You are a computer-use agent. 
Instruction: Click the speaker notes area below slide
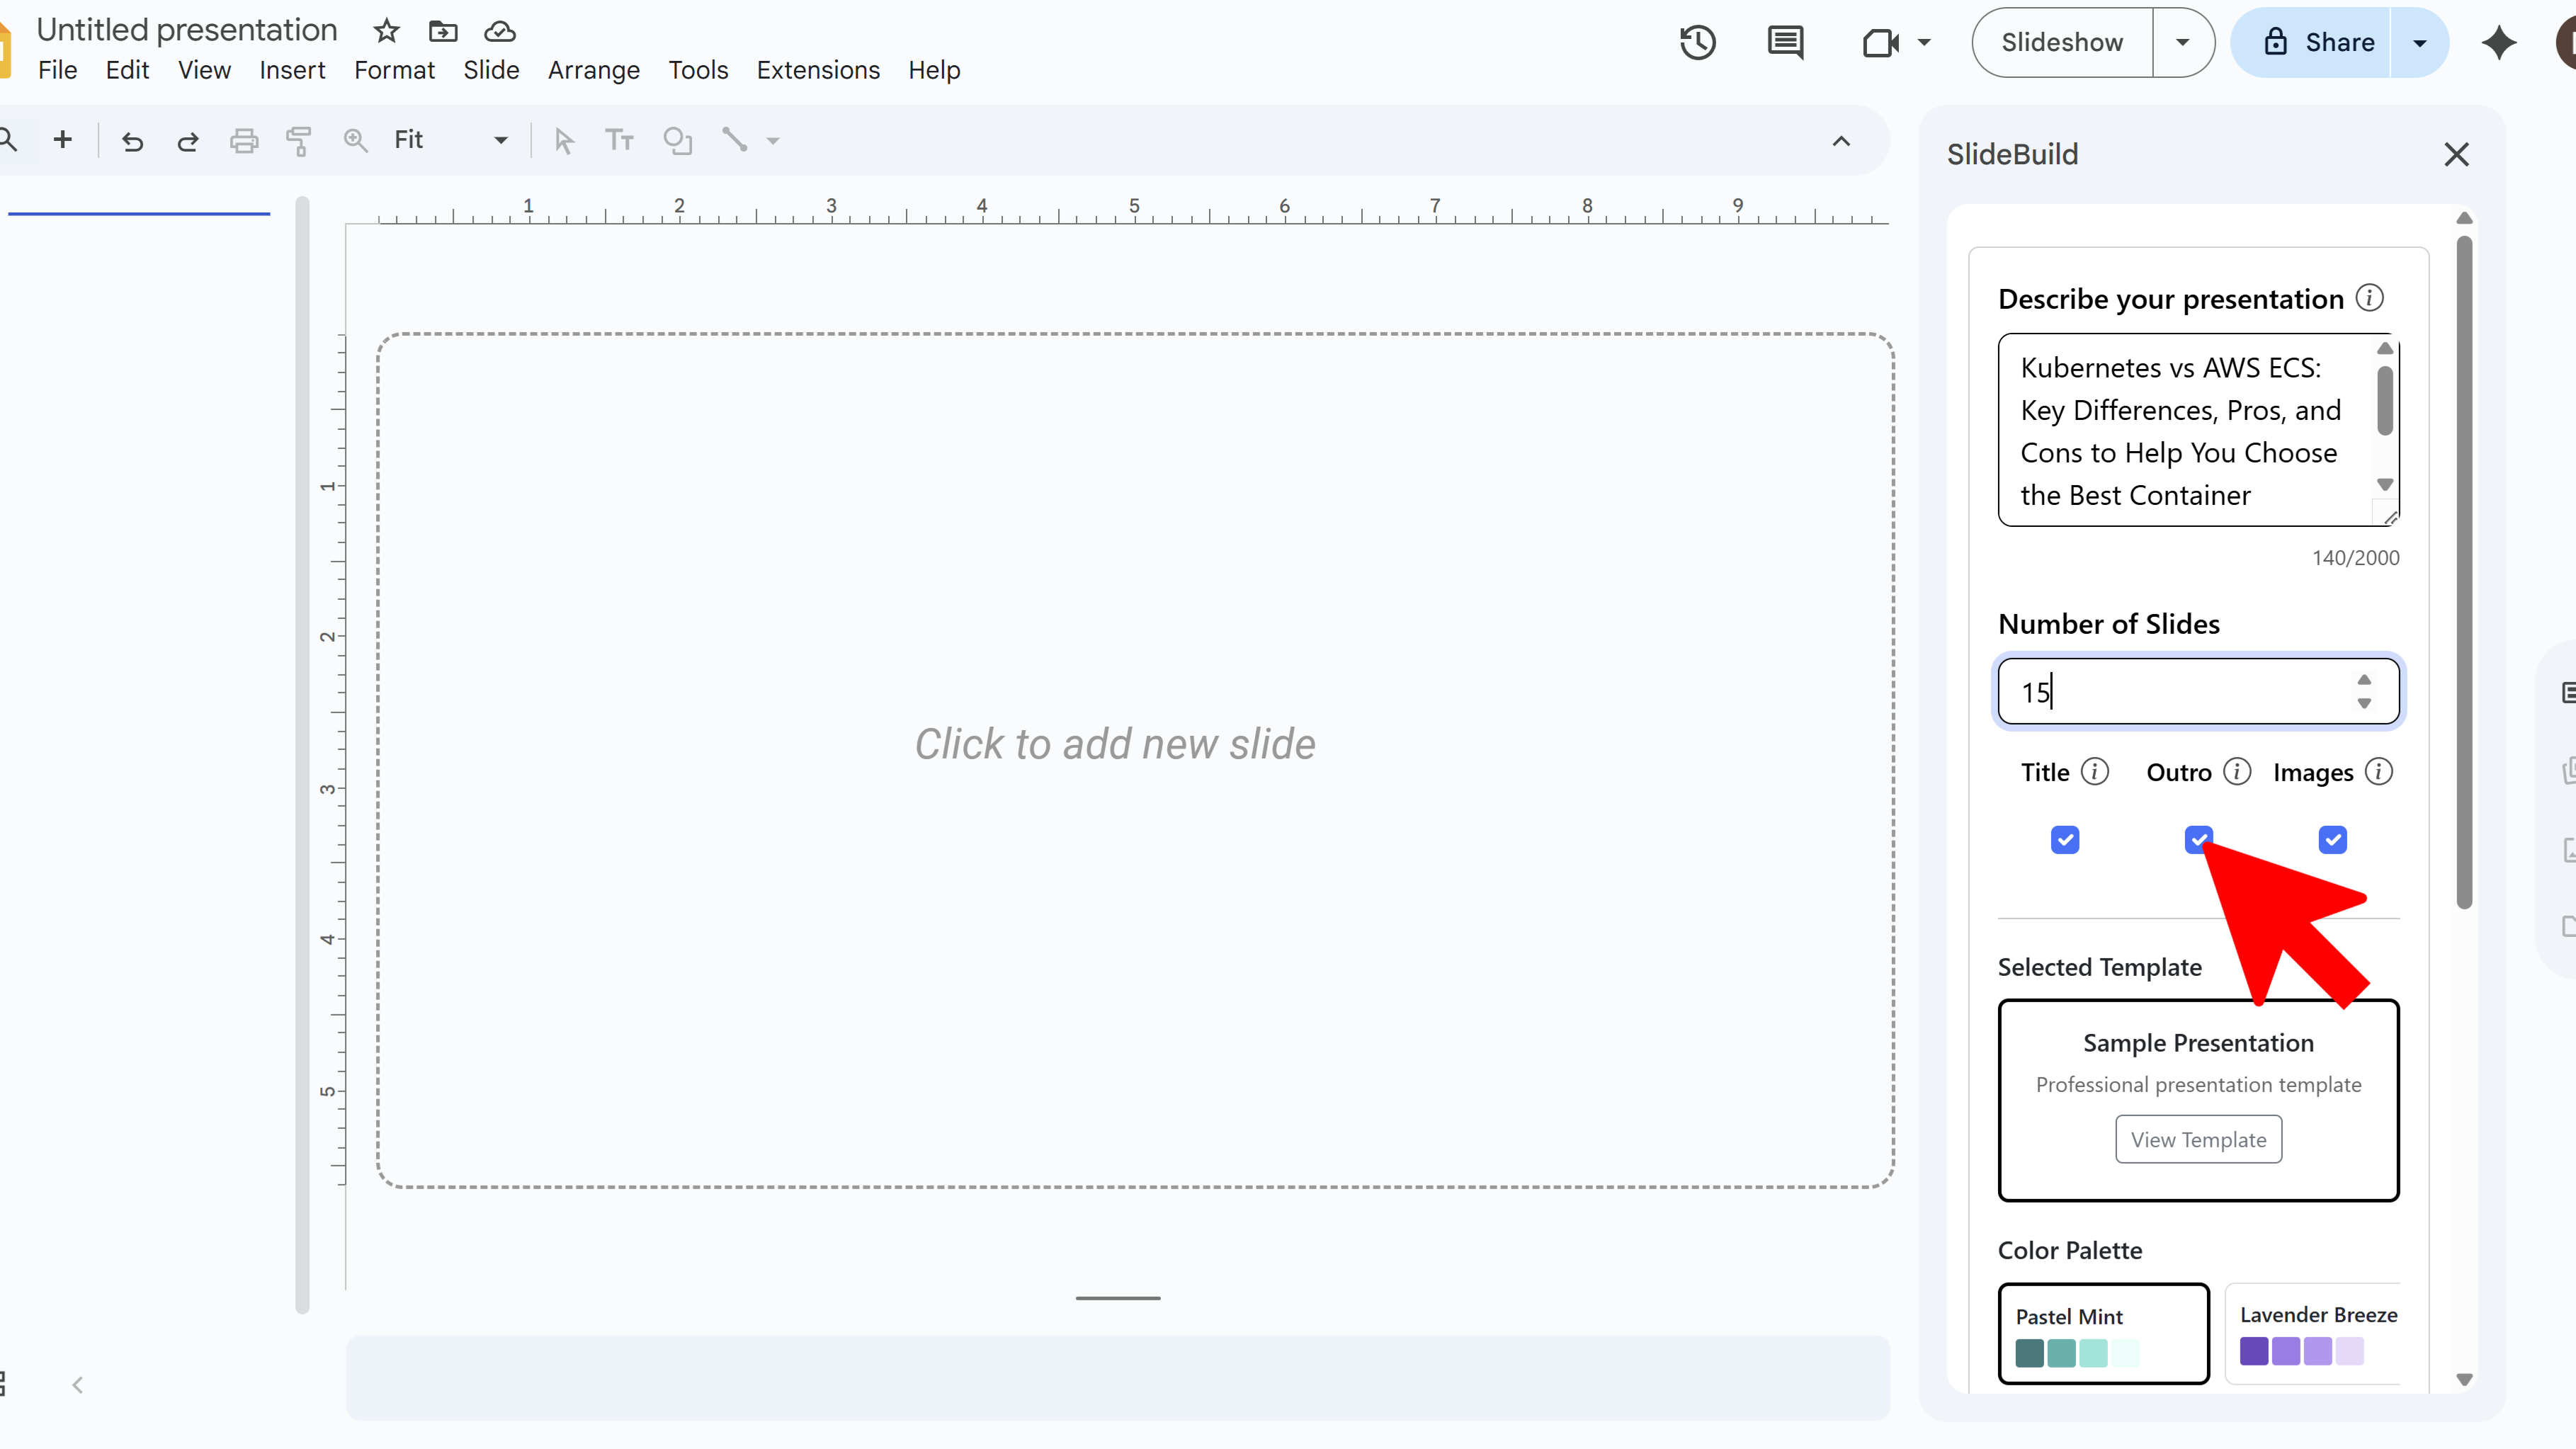coord(1118,1378)
